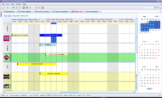162x98 pixels.
Task: Select the beige ΑΛΕΒΙΖΟΠΟΥΛΟΥ ΕΛΕΝΗ booking bar
Action: pyautogui.click(x=20, y=35)
